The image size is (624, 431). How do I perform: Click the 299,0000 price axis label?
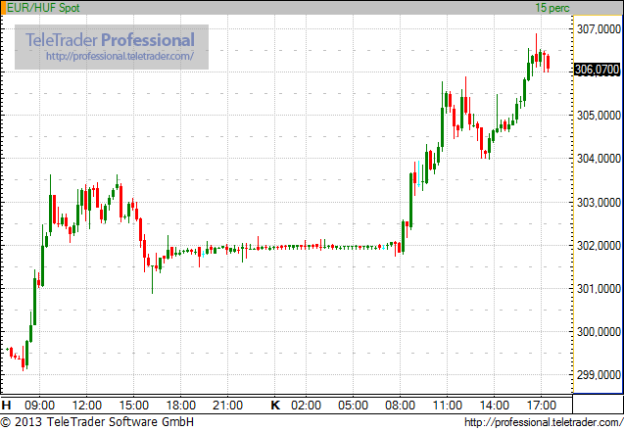point(599,374)
